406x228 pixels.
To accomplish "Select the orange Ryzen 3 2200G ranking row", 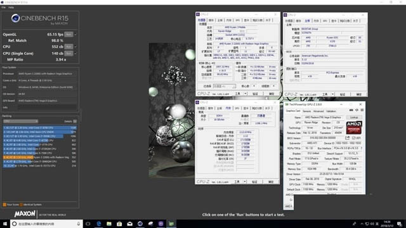I will (39, 157).
